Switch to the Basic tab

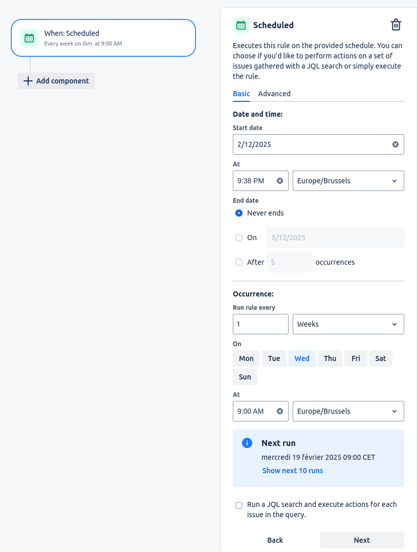click(242, 94)
